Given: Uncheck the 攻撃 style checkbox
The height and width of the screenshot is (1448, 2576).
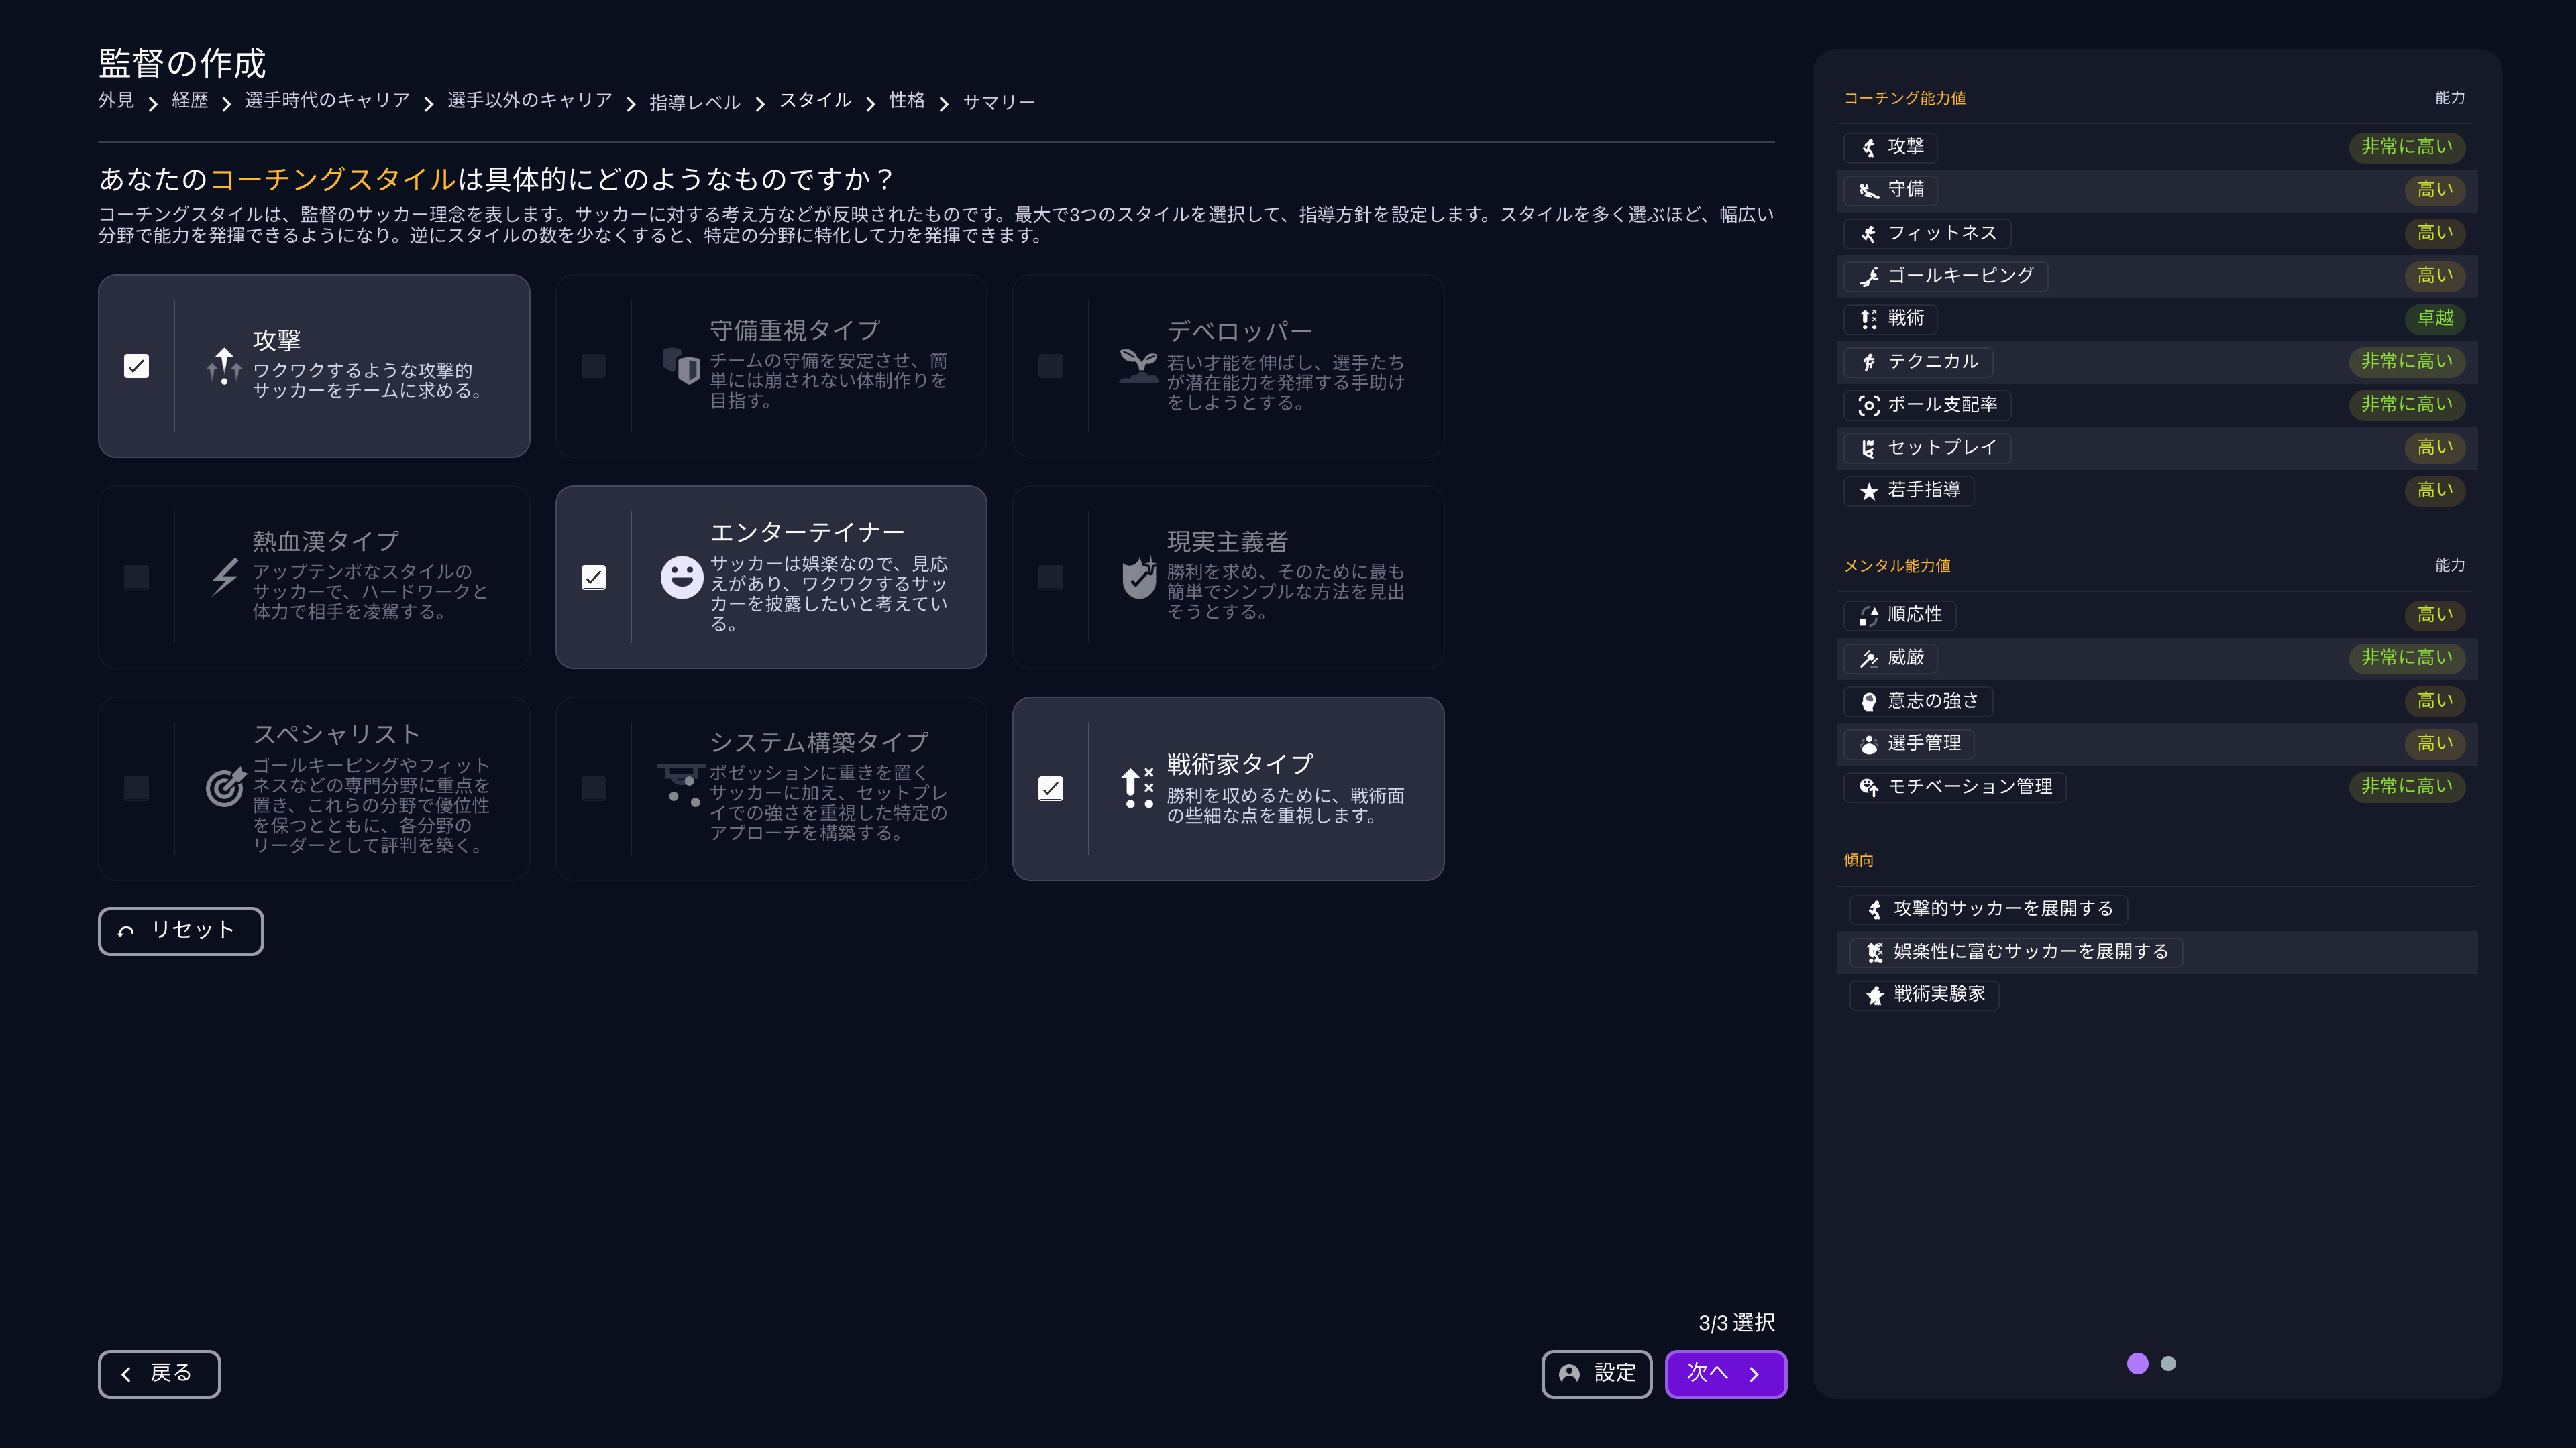Looking at the screenshot, I should pyautogui.click(x=137, y=366).
